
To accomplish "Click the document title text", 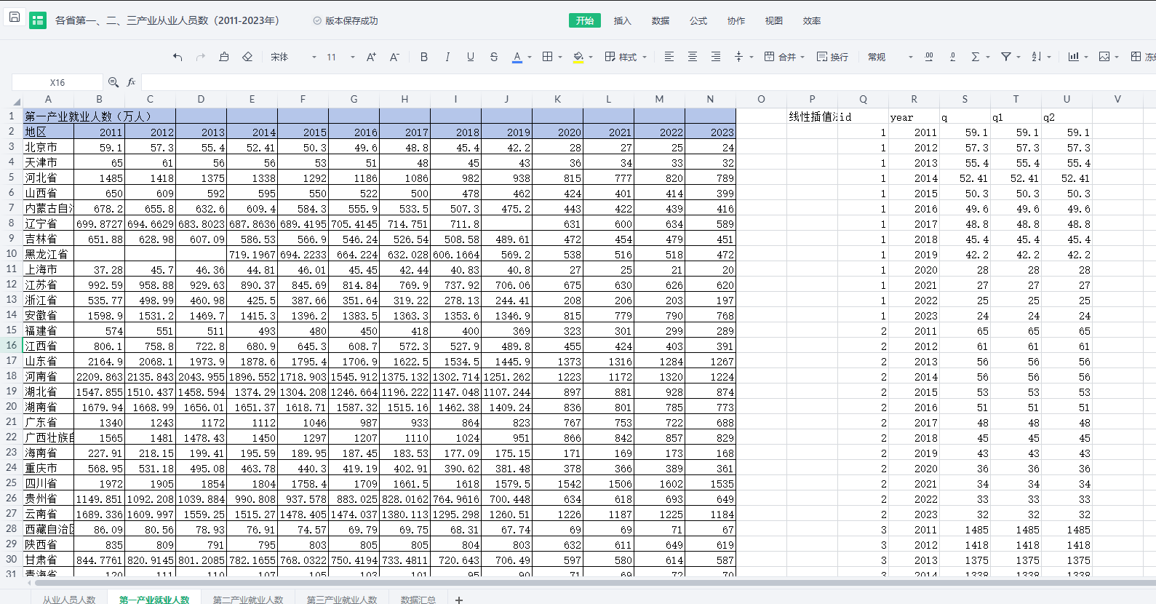I will coord(167,20).
